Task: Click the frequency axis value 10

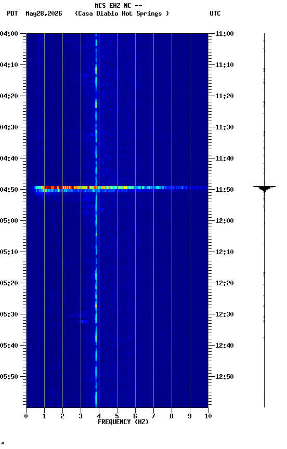Action: (208, 416)
